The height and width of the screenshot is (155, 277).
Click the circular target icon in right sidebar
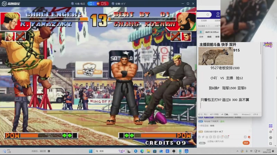(271, 137)
